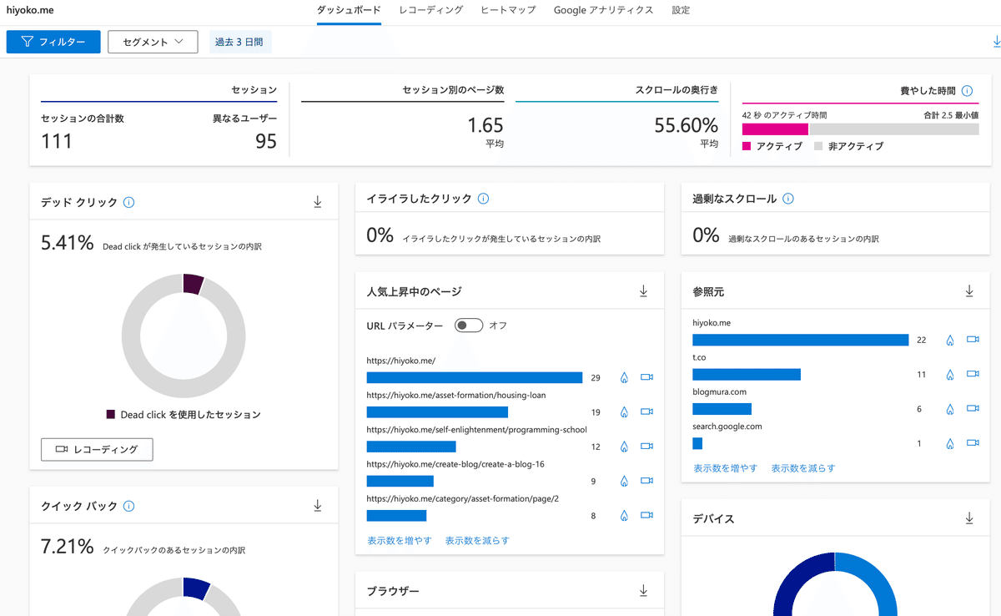Click the 111 total sessions value

57,141
